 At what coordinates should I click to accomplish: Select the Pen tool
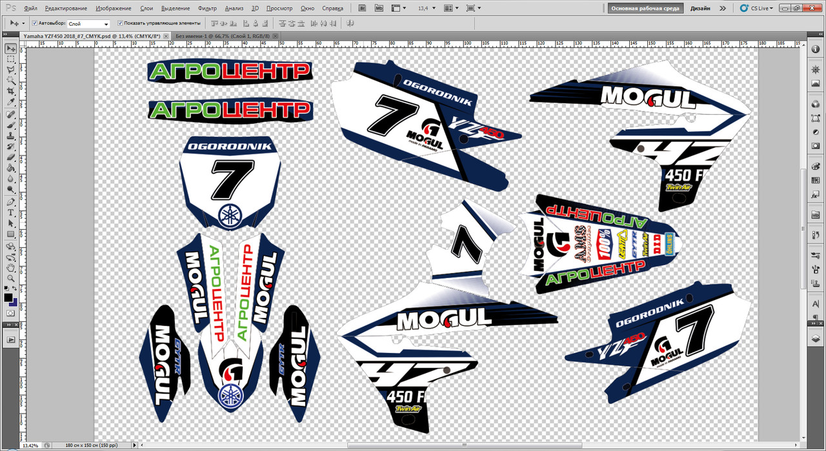tap(11, 201)
